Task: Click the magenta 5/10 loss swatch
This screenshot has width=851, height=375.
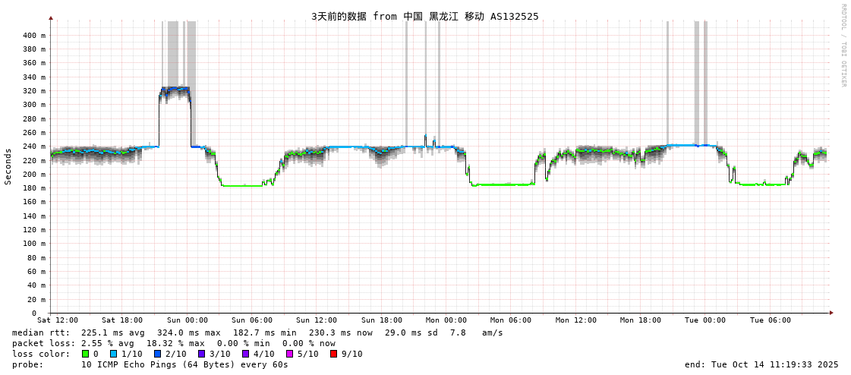Action: tap(289, 354)
